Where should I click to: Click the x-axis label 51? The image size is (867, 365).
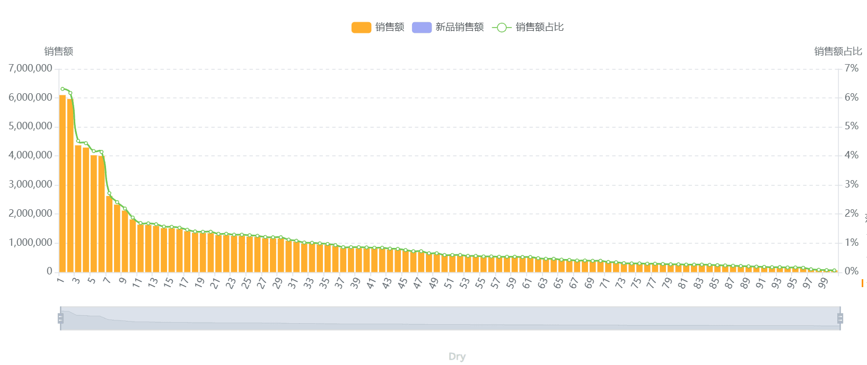tap(449, 284)
